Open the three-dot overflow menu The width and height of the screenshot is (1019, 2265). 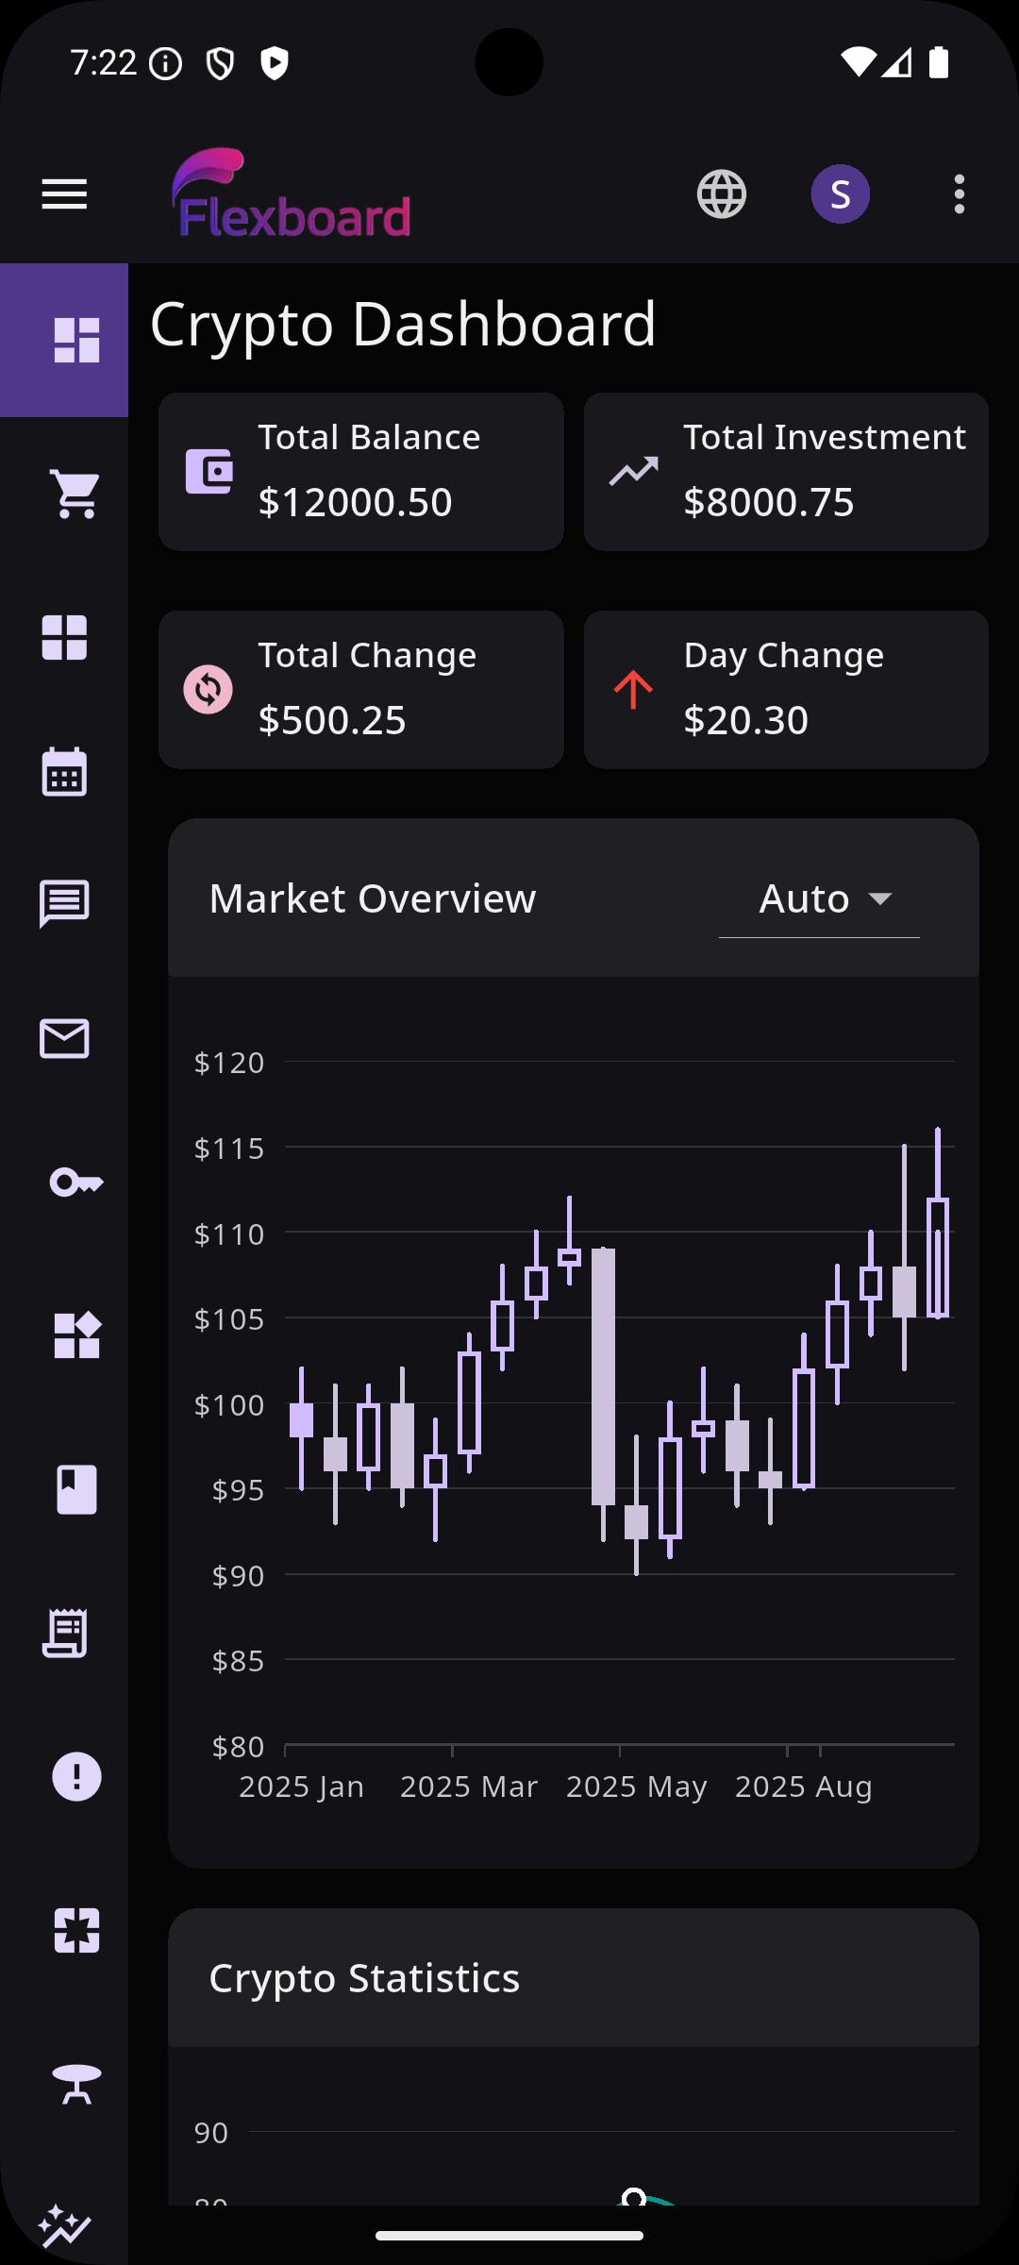(959, 194)
